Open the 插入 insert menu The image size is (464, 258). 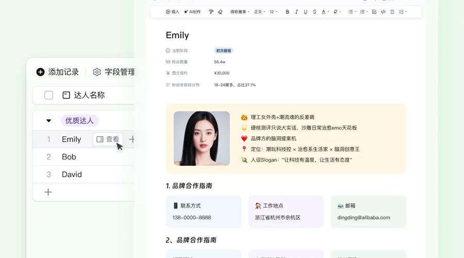point(173,12)
